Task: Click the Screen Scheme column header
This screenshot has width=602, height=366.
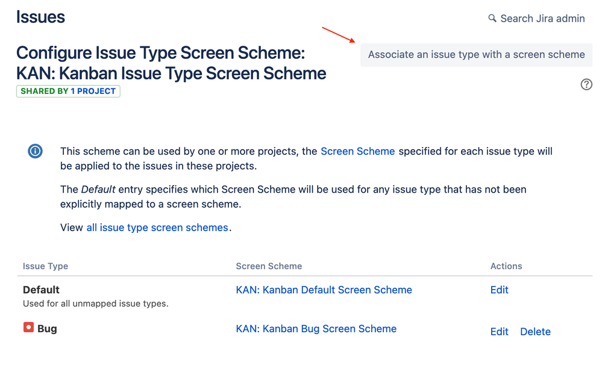Action: [x=269, y=266]
